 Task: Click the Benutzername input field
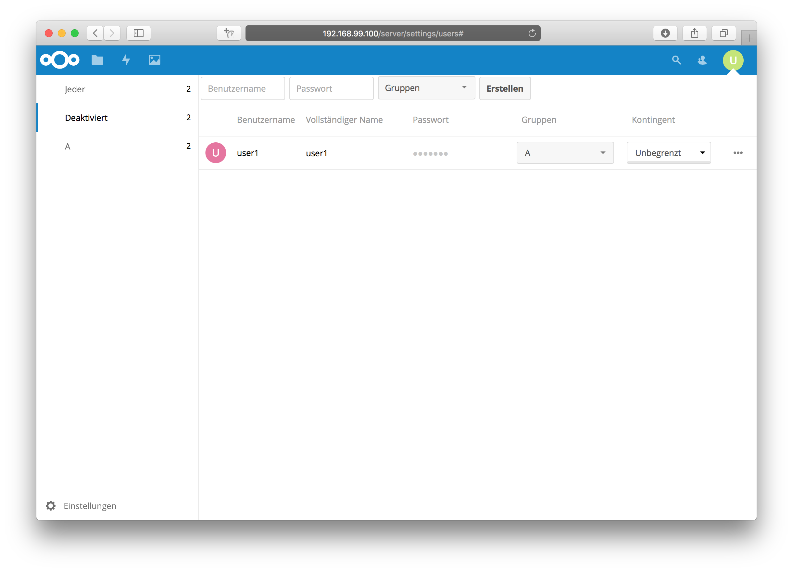click(243, 88)
